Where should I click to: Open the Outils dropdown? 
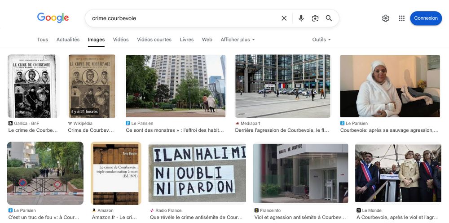(x=321, y=40)
